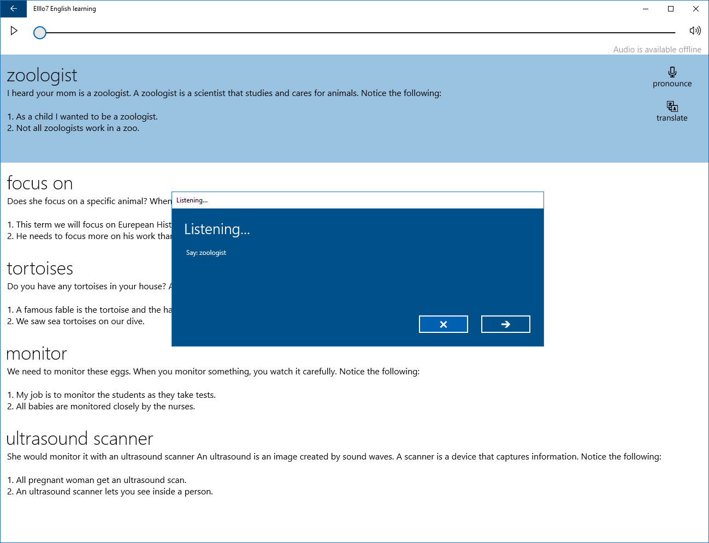
Task: Click the focus on vocabulary heading
Action: click(x=40, y=183)
